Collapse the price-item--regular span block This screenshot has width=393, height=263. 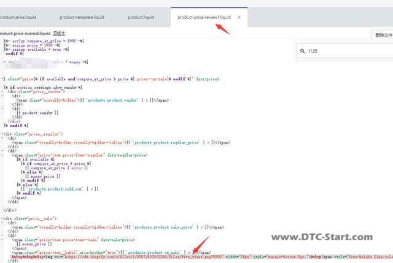tap(2, 155)
